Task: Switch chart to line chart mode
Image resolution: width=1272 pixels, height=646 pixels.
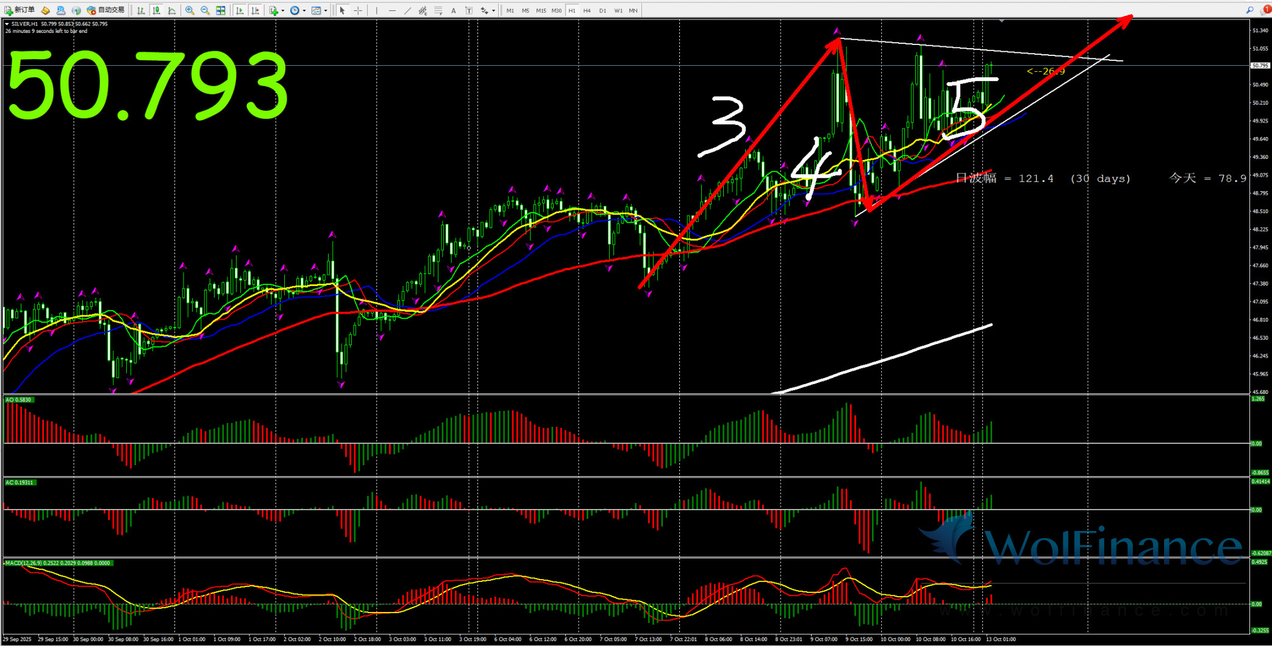Action: click(x=172, y=10)
